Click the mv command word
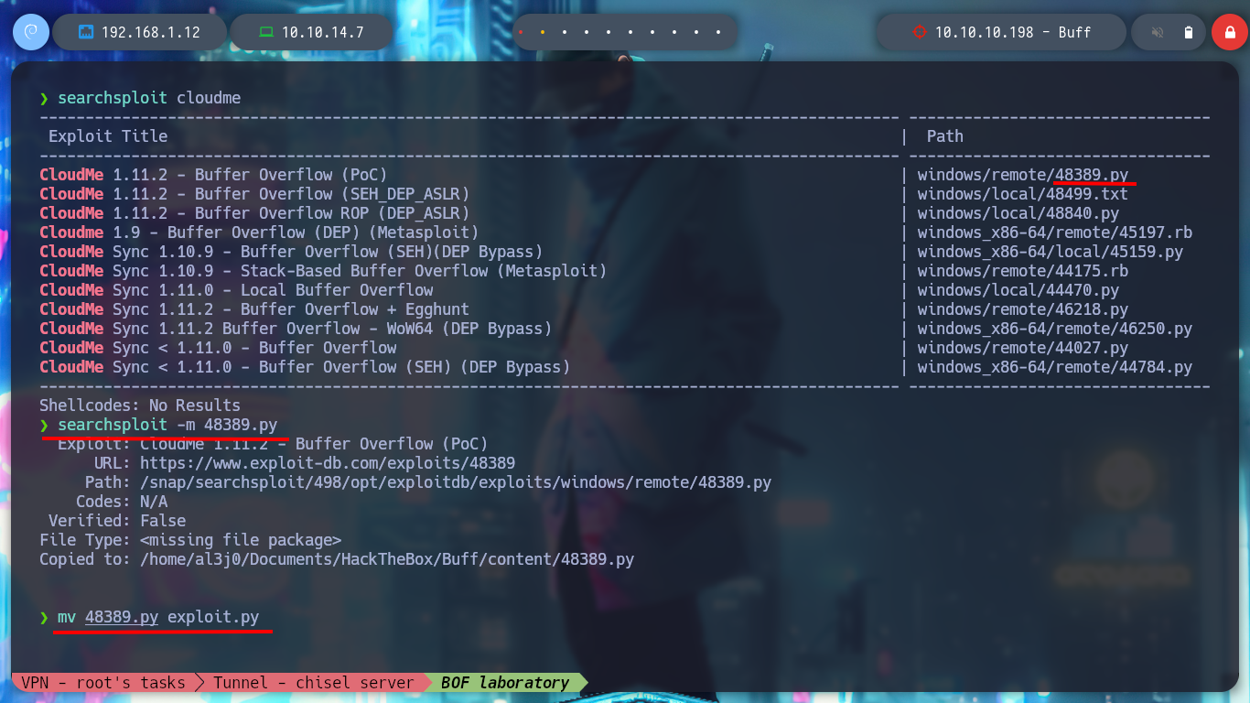 point(67,617)
